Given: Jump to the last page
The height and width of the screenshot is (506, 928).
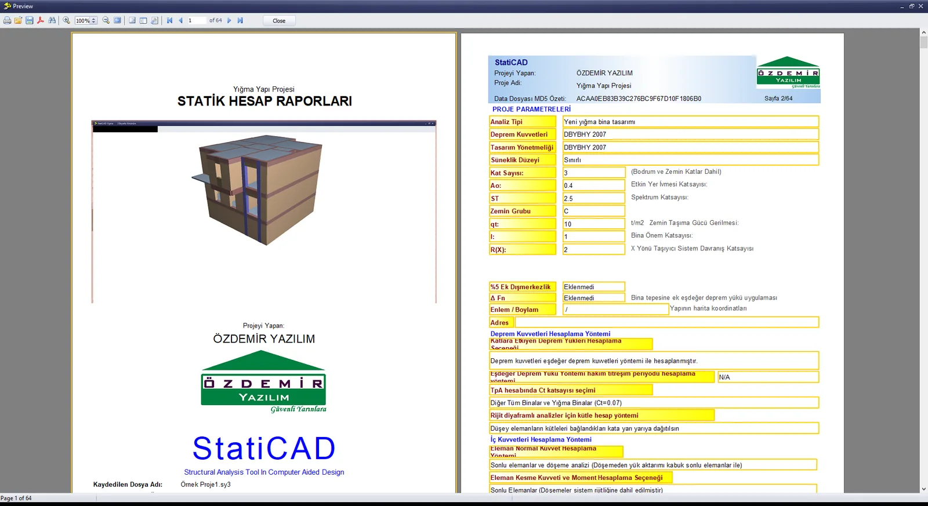Looking at the screenshot, I should tap(240, 20).
